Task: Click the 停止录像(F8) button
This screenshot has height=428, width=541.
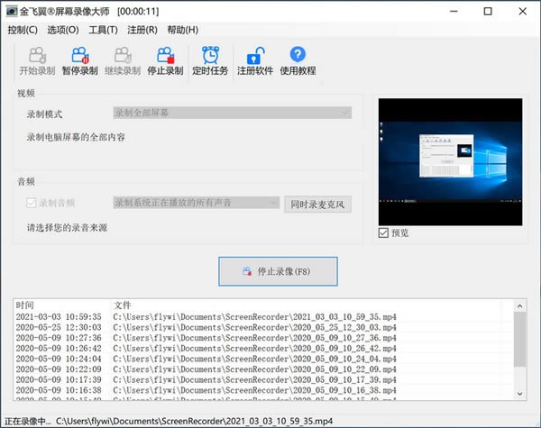Action: point(278,270)
